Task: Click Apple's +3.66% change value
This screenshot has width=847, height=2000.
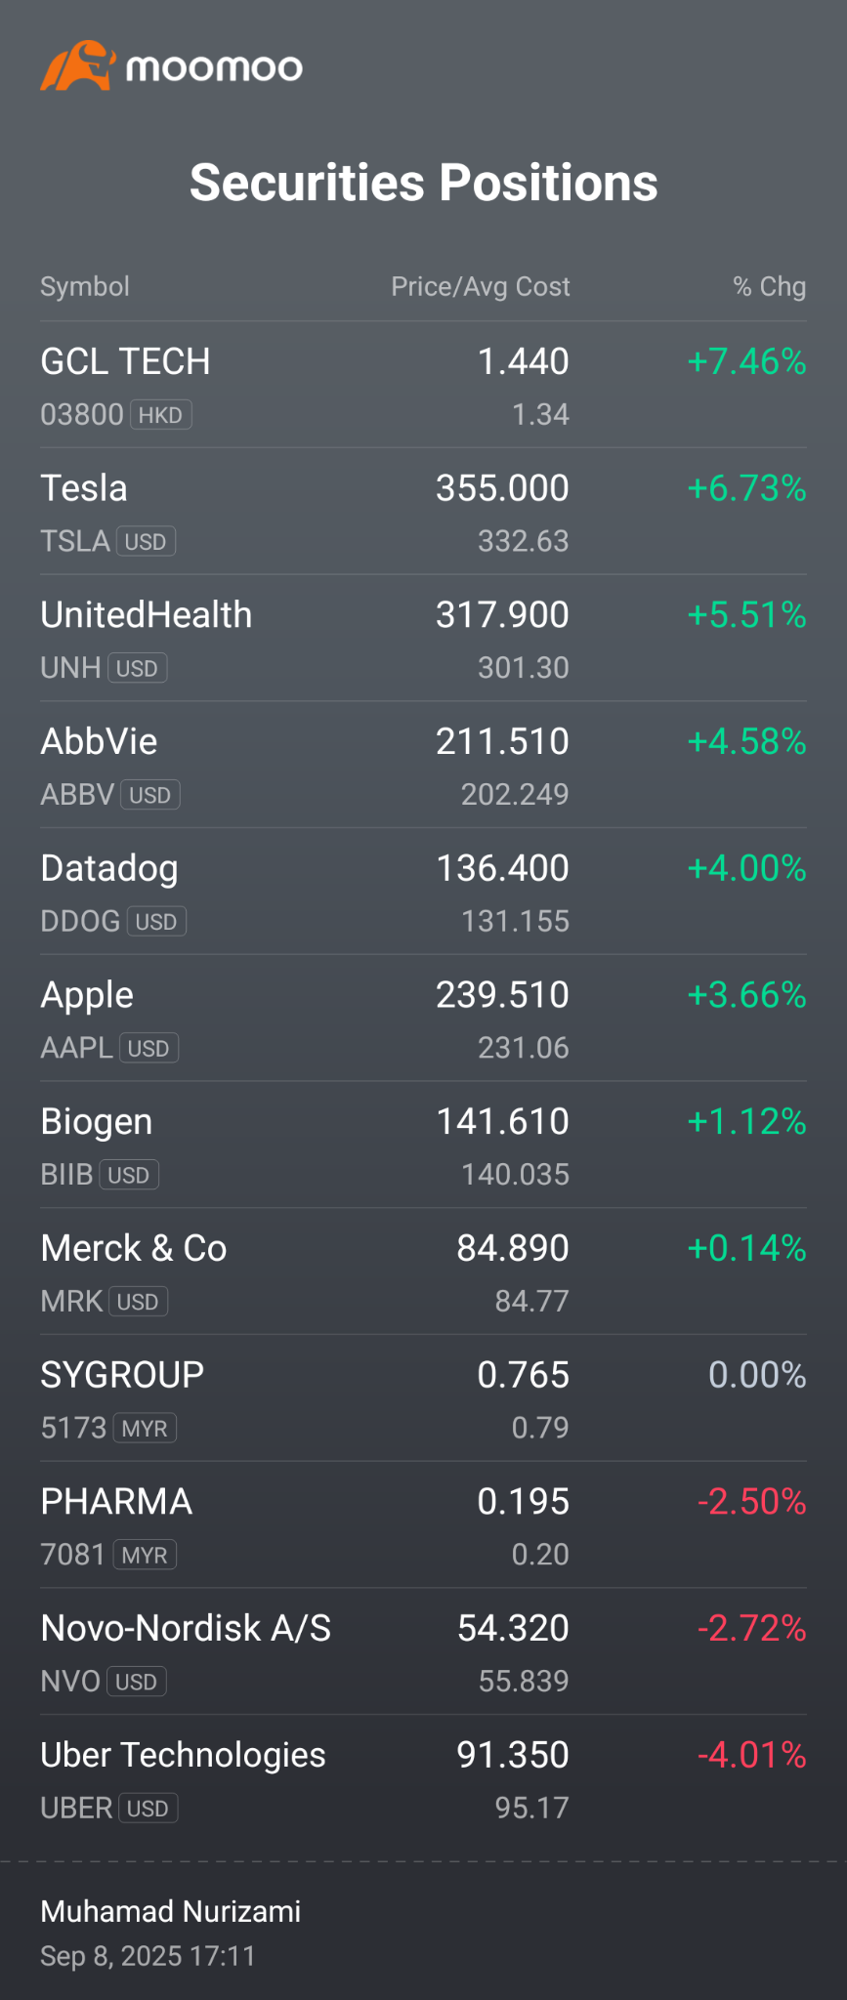Action: [747, 995]
